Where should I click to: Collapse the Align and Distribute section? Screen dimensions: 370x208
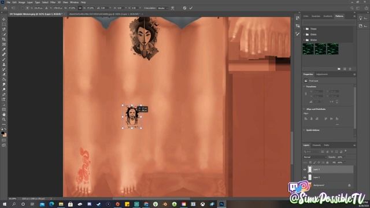pyautogui.click(x=304, y=109)
